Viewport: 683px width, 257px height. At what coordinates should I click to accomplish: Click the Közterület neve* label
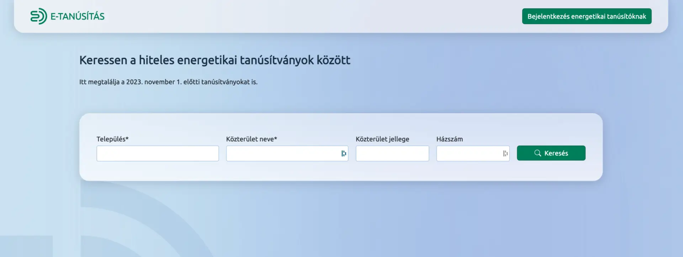coord(252,139)
